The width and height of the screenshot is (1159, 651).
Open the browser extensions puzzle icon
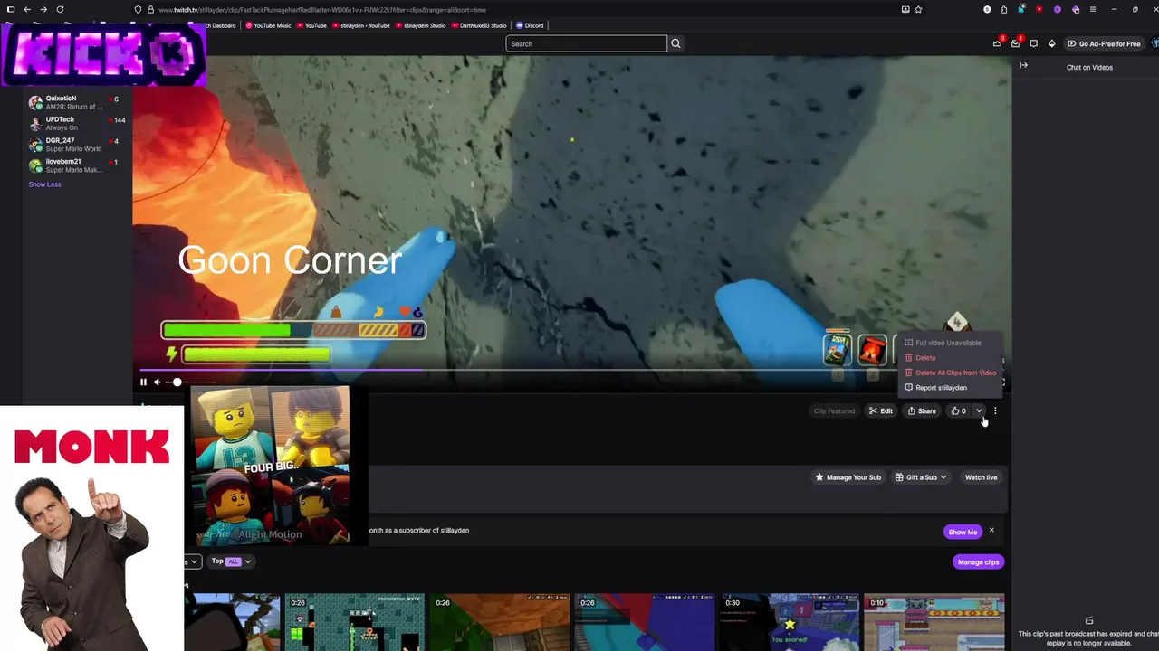coord(1004,9)
